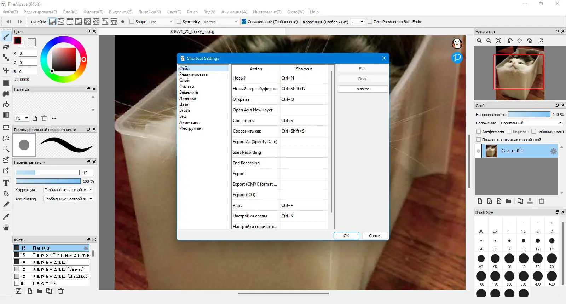566x304 pixels.
Task: Select the Move tool
Action: (6, 70)
